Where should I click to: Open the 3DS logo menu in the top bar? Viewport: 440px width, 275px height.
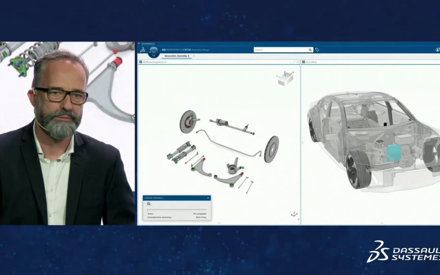click(143, 50)
